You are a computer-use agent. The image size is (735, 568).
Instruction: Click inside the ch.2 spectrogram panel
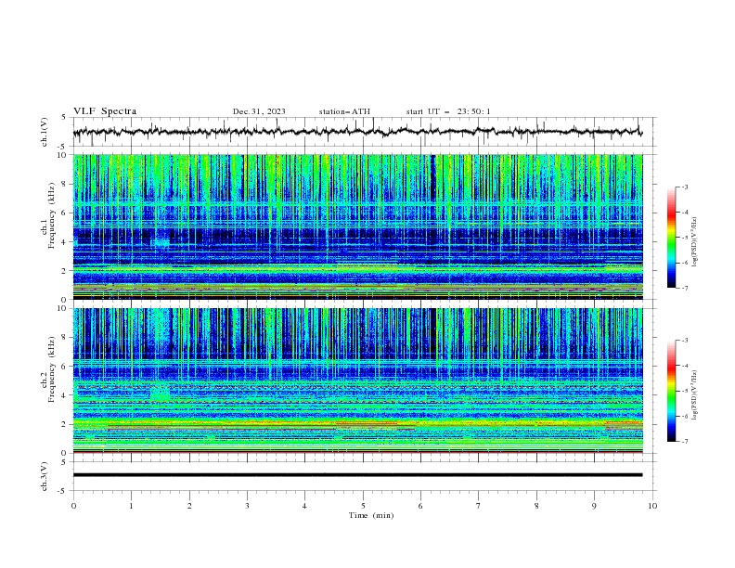(x=357, y=381)
